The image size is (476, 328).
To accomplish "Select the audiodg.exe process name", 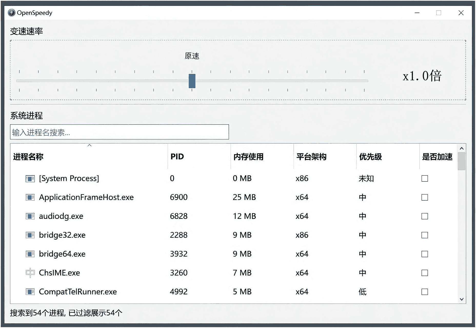I will 61,216.
